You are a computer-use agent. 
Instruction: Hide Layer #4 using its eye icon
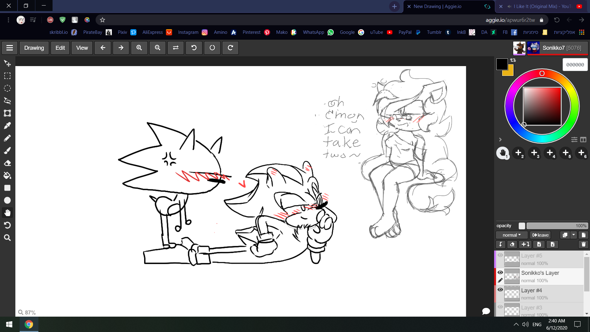(500, 290)
